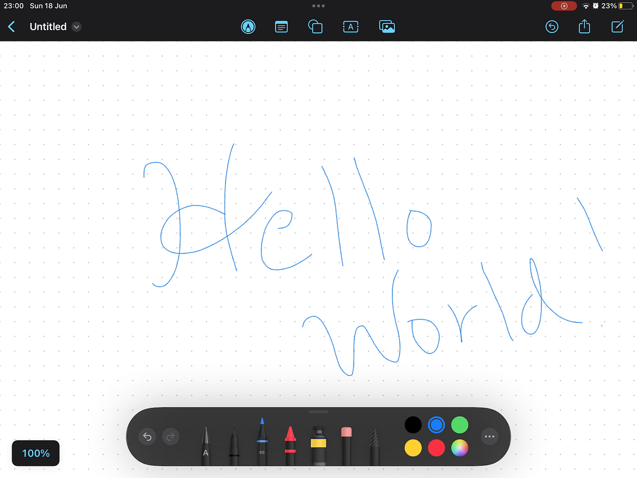Tap the Wi-Fi status icon
The image size is (637, 478).
(586, 6)
